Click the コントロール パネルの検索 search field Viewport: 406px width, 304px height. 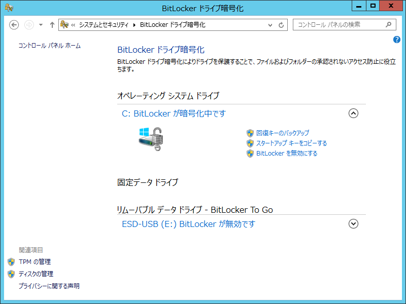tap(345, 25)
